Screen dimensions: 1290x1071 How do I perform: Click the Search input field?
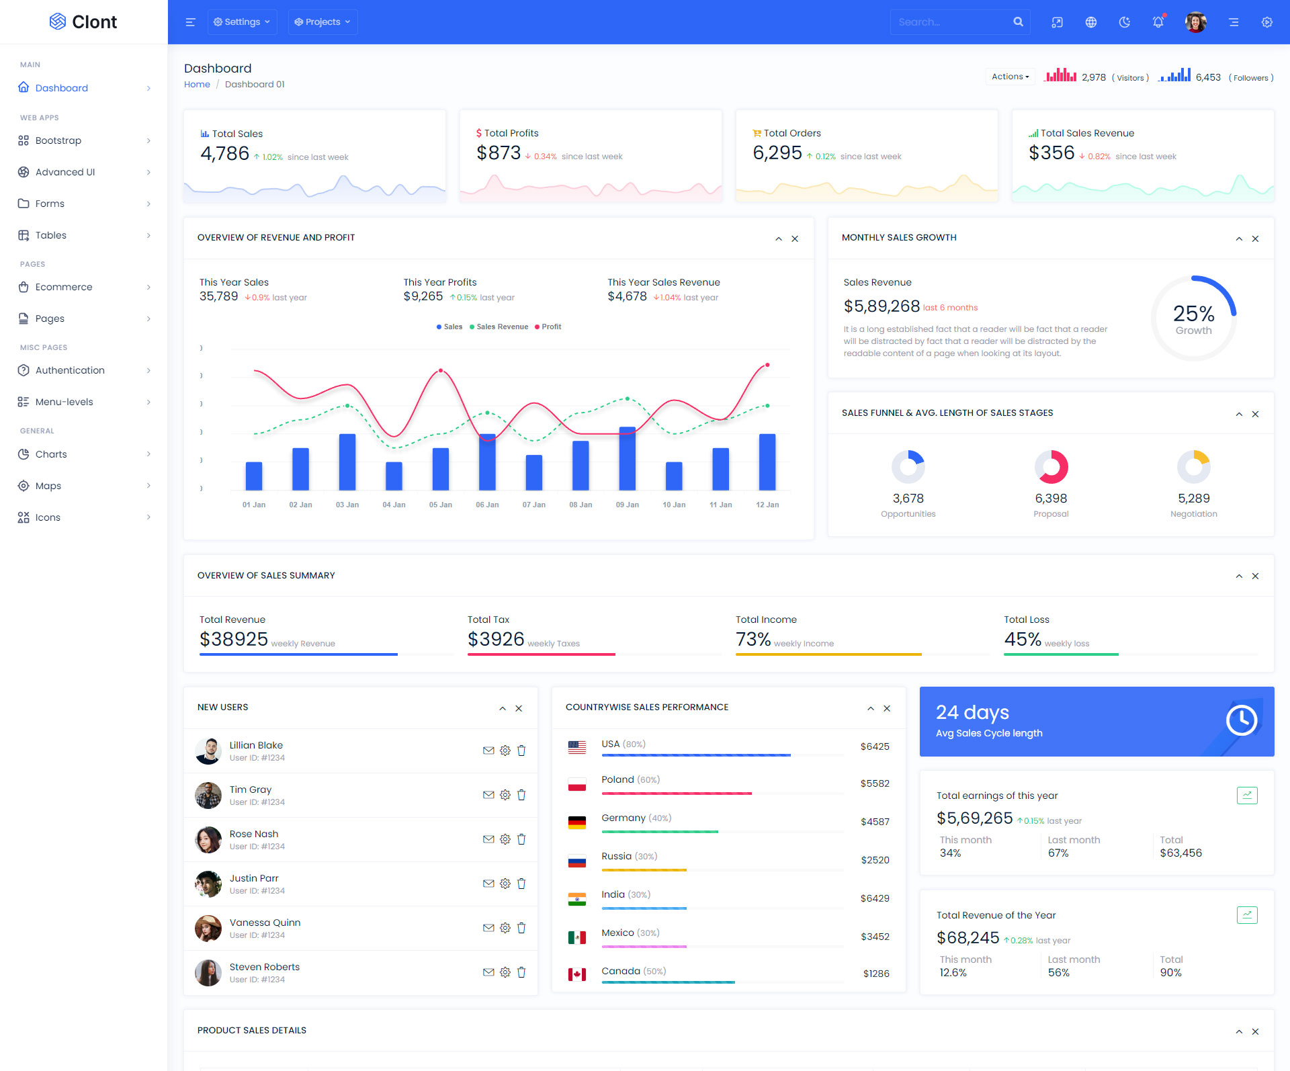point(951,22)
